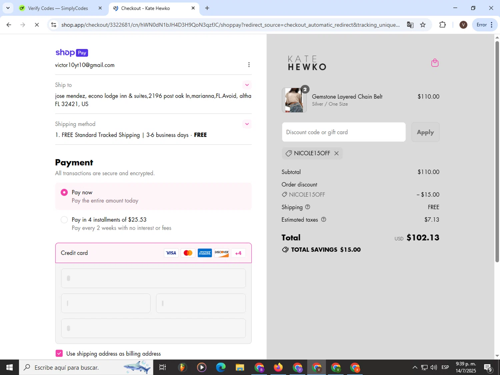Click the browser address bar URL
500x375 pixels.
click(x=230, y=25)
